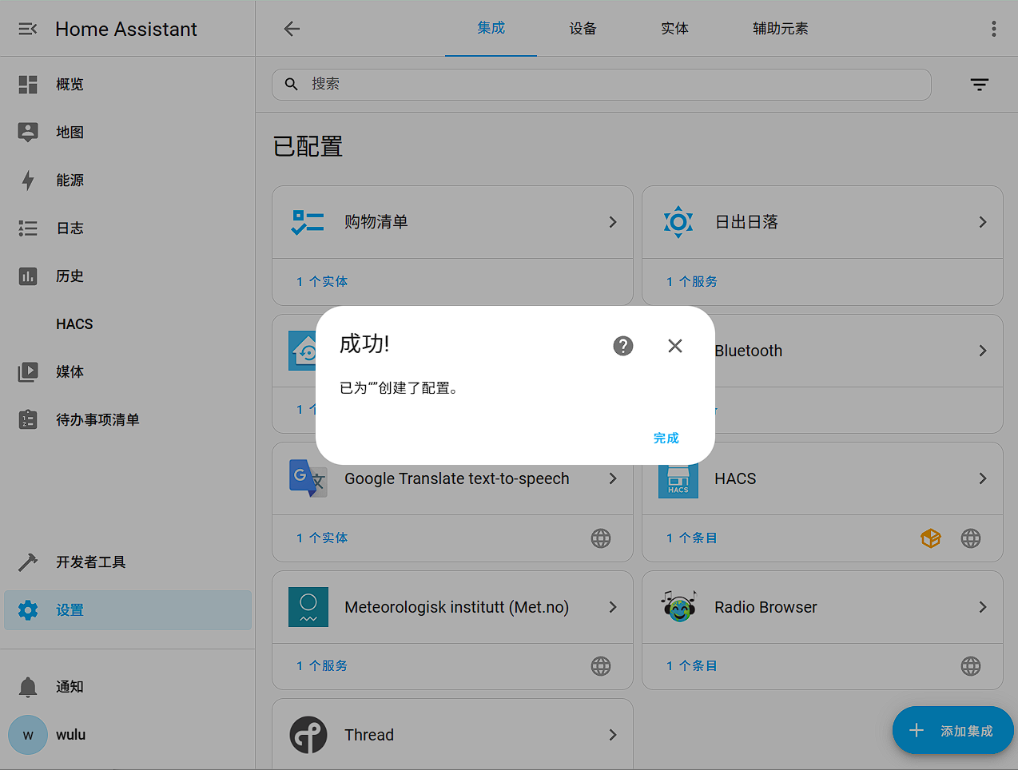Close the 成功! dialog
This screenshot has height=770, width=1018.
(x=675, y=345)
